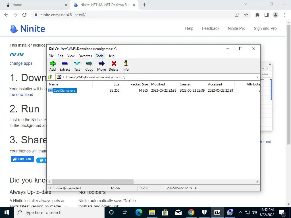291x218 pixels.
Task: Open the Help menu in 7-Zip
Action: click(x=111, y=56)
